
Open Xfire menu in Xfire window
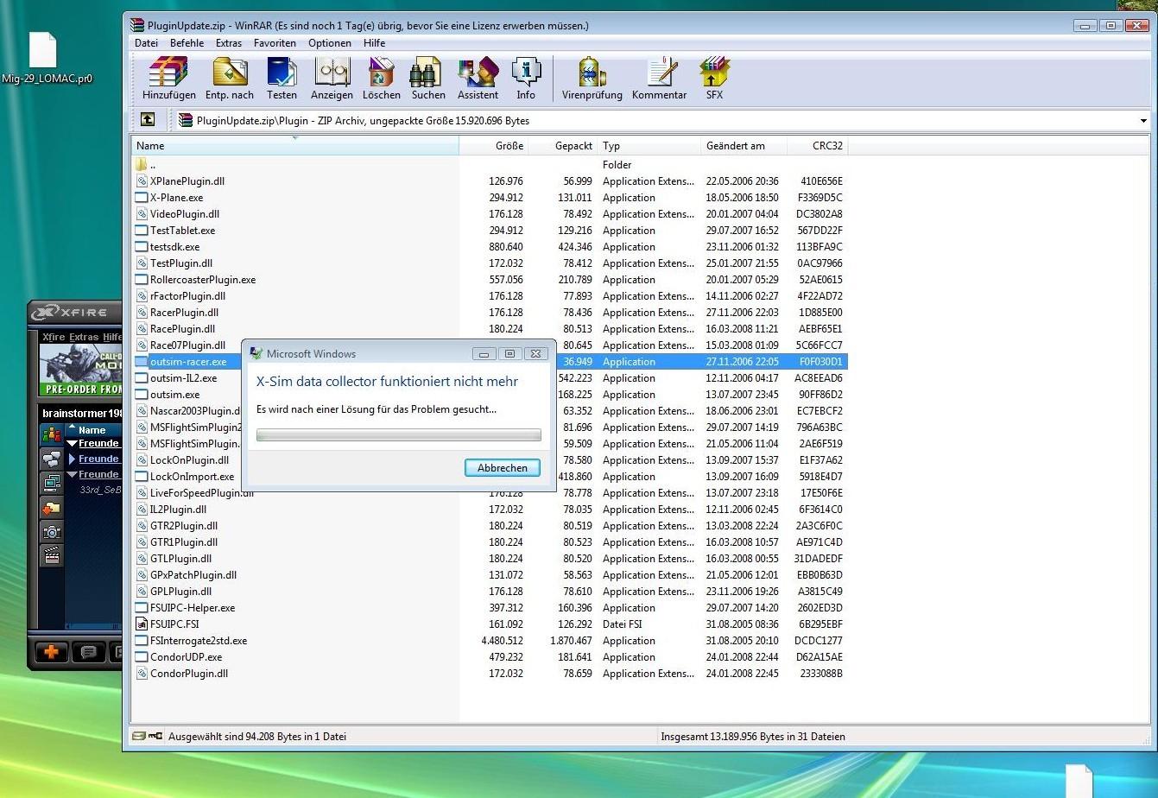[x=54, y=337]
